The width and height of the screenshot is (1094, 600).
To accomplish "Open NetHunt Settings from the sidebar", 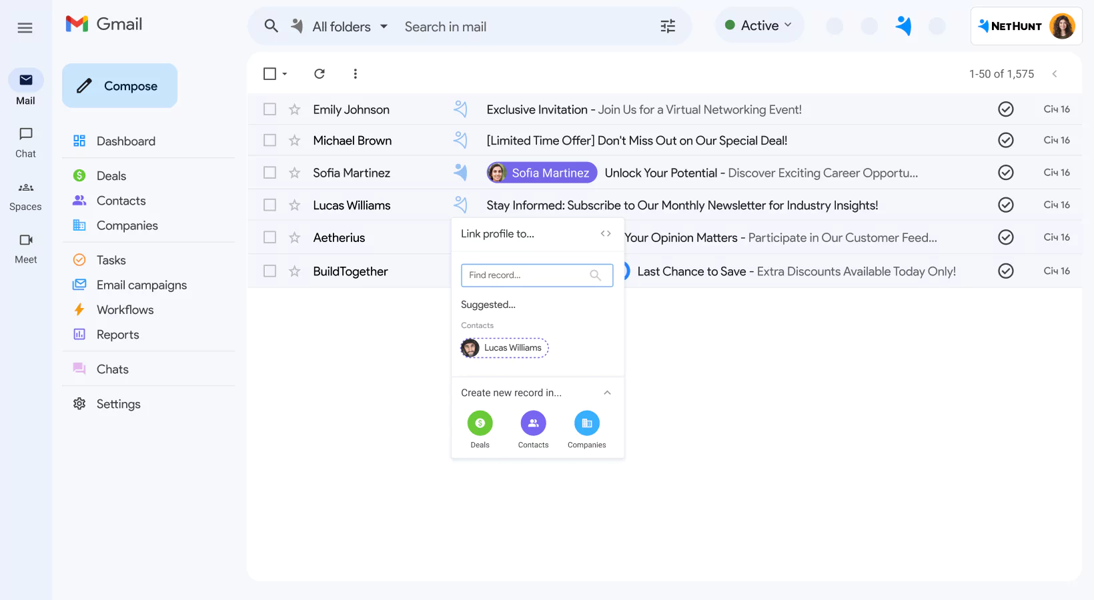I will click(x=118, y=403).
